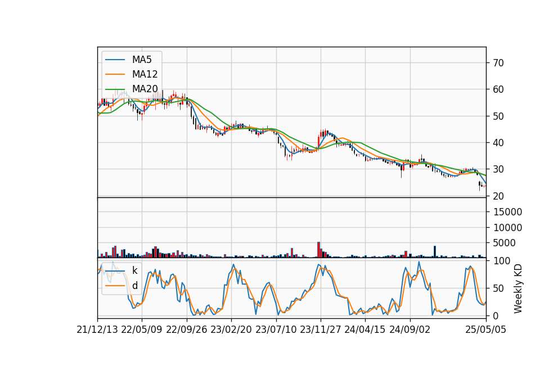Image resolution: width=540 pixels, height=388 pixels.
Task: Click the 5000 volume axis tick
Action: [504, 243]
